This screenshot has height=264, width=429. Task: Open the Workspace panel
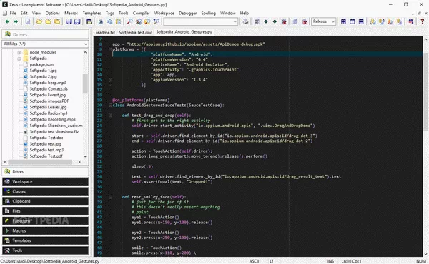coord(46,181)
